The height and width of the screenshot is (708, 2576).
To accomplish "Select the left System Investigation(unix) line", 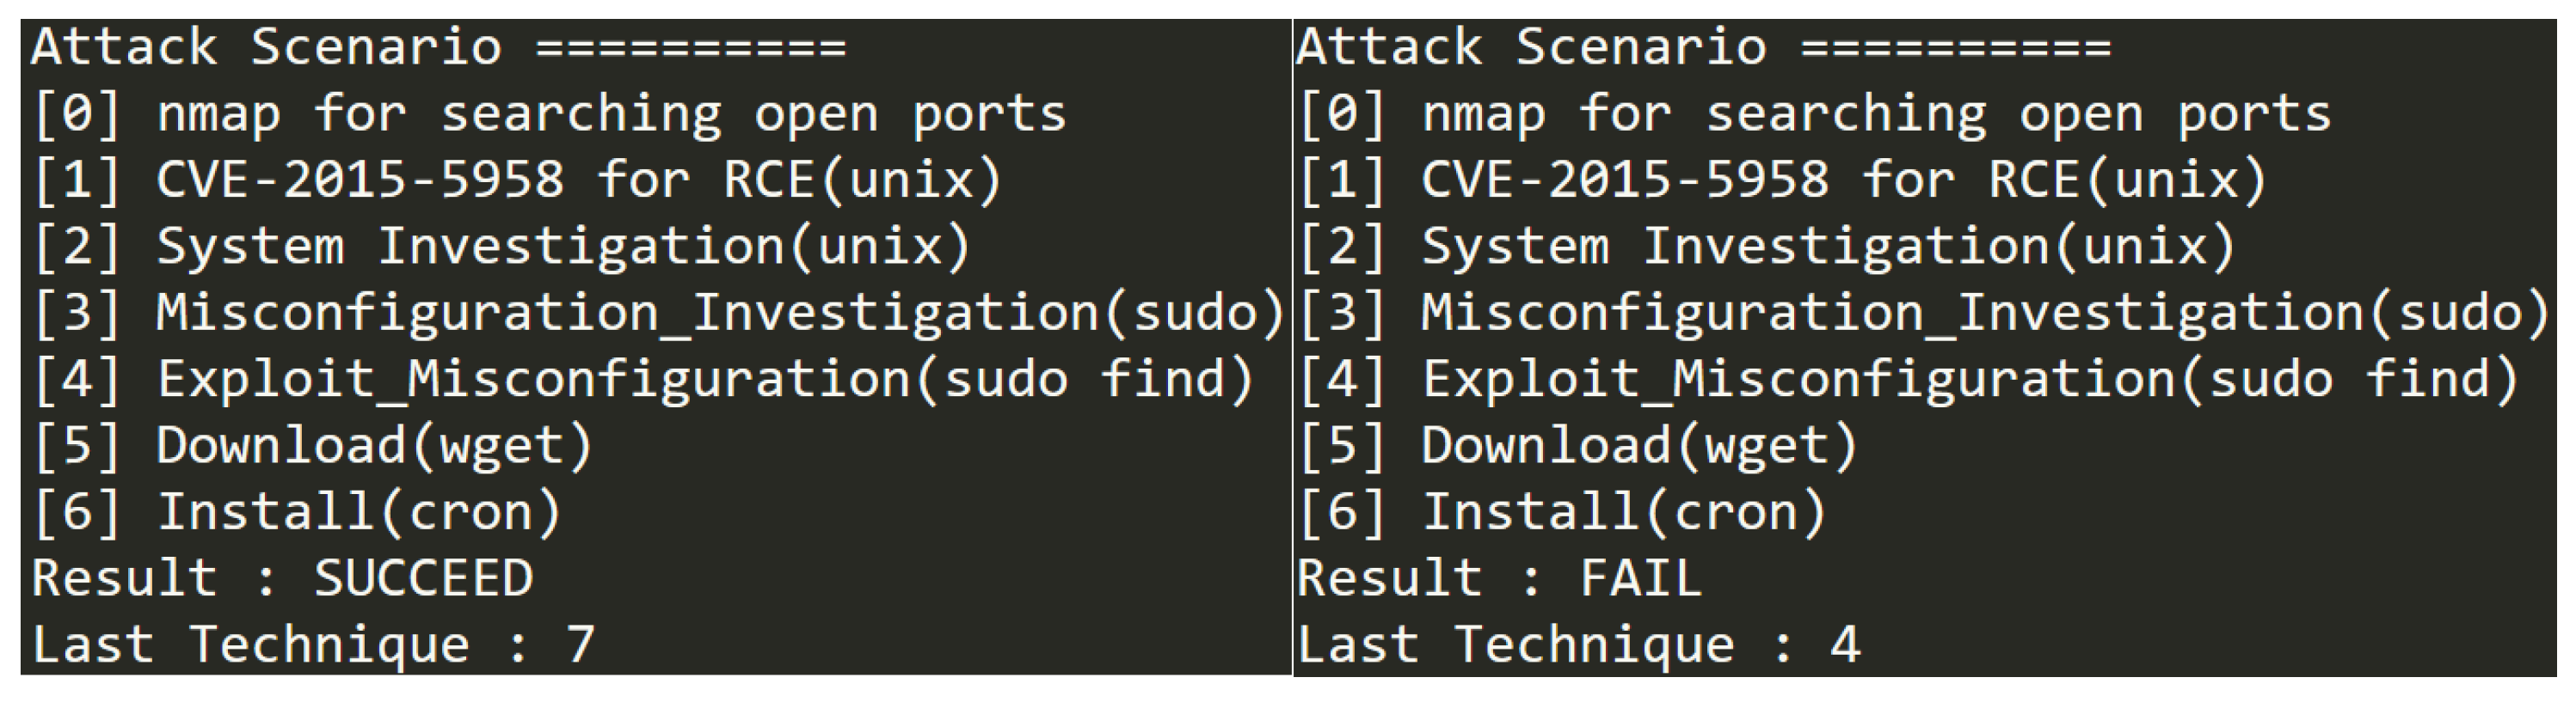I will point(501,247).
